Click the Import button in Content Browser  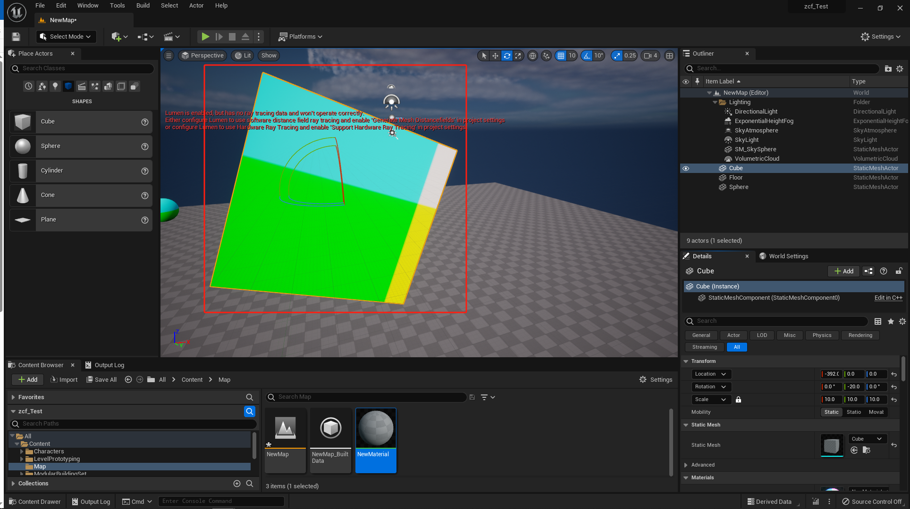[64, 379]
